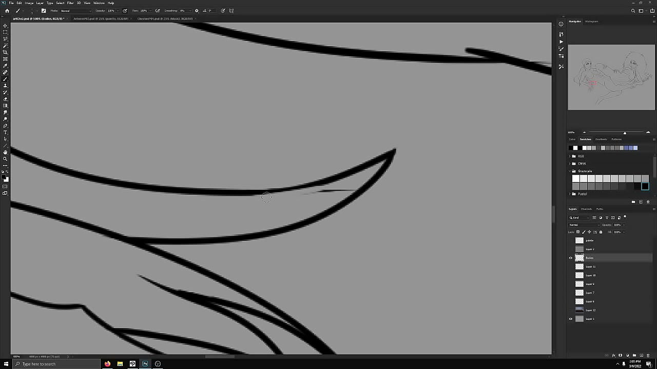The height and width of the screenshot is (369, 657).
Task: Expand the RGB swatch group
Action: point(570,156)
